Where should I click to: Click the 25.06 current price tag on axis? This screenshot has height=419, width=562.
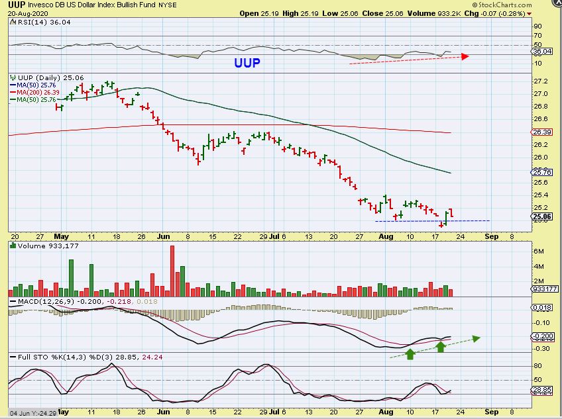[541, 216]
